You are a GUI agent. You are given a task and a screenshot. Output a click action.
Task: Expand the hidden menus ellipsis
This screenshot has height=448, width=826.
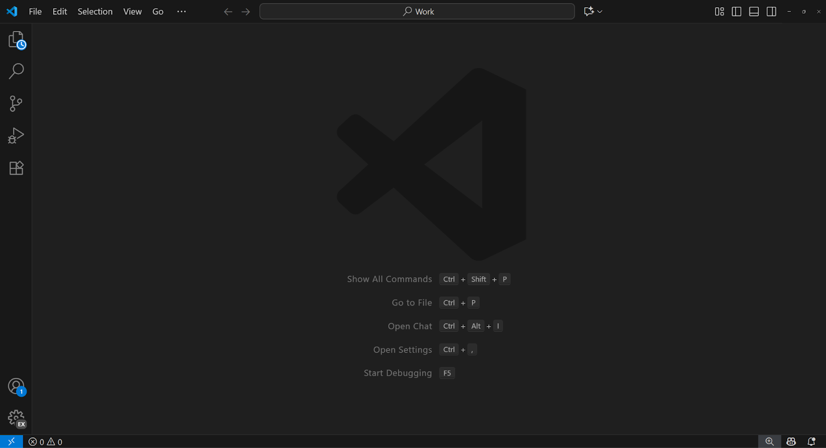click(181, 11)
